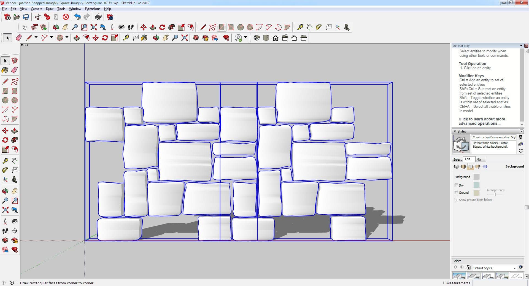Switch to the Mix tab
529x286 pixels.
click(479, 160)
